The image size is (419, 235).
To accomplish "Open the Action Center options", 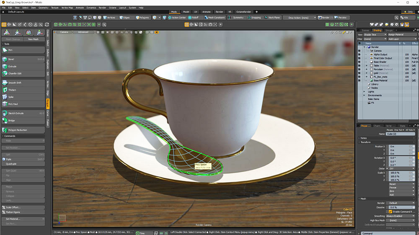I will 177,18.
